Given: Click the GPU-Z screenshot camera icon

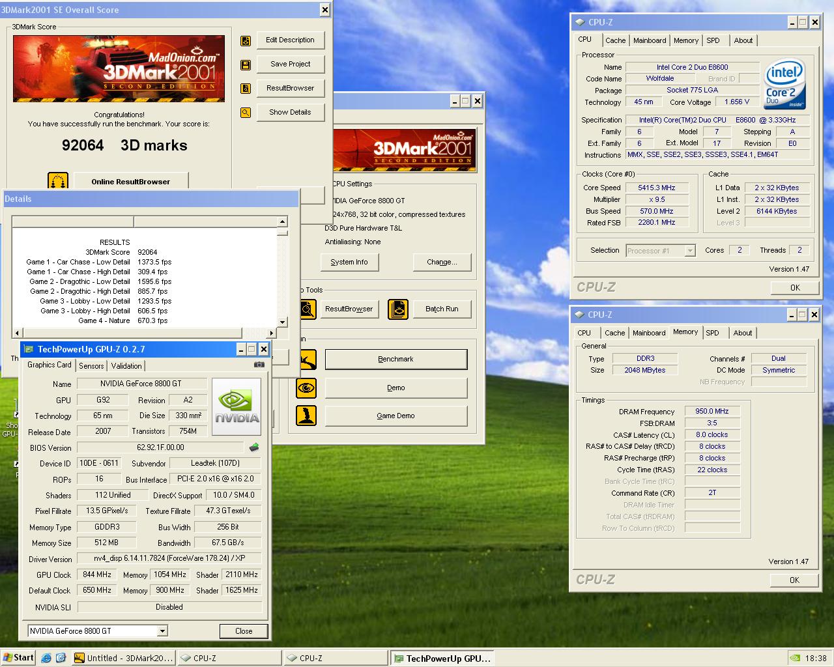Looking at the screenshot, I should coord(259,365).
